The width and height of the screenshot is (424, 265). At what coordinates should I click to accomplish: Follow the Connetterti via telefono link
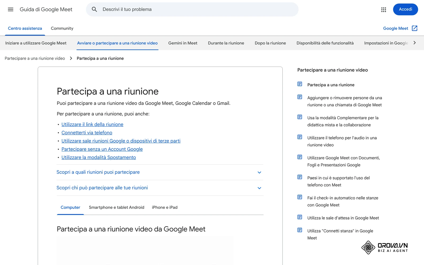coord(87,133)
